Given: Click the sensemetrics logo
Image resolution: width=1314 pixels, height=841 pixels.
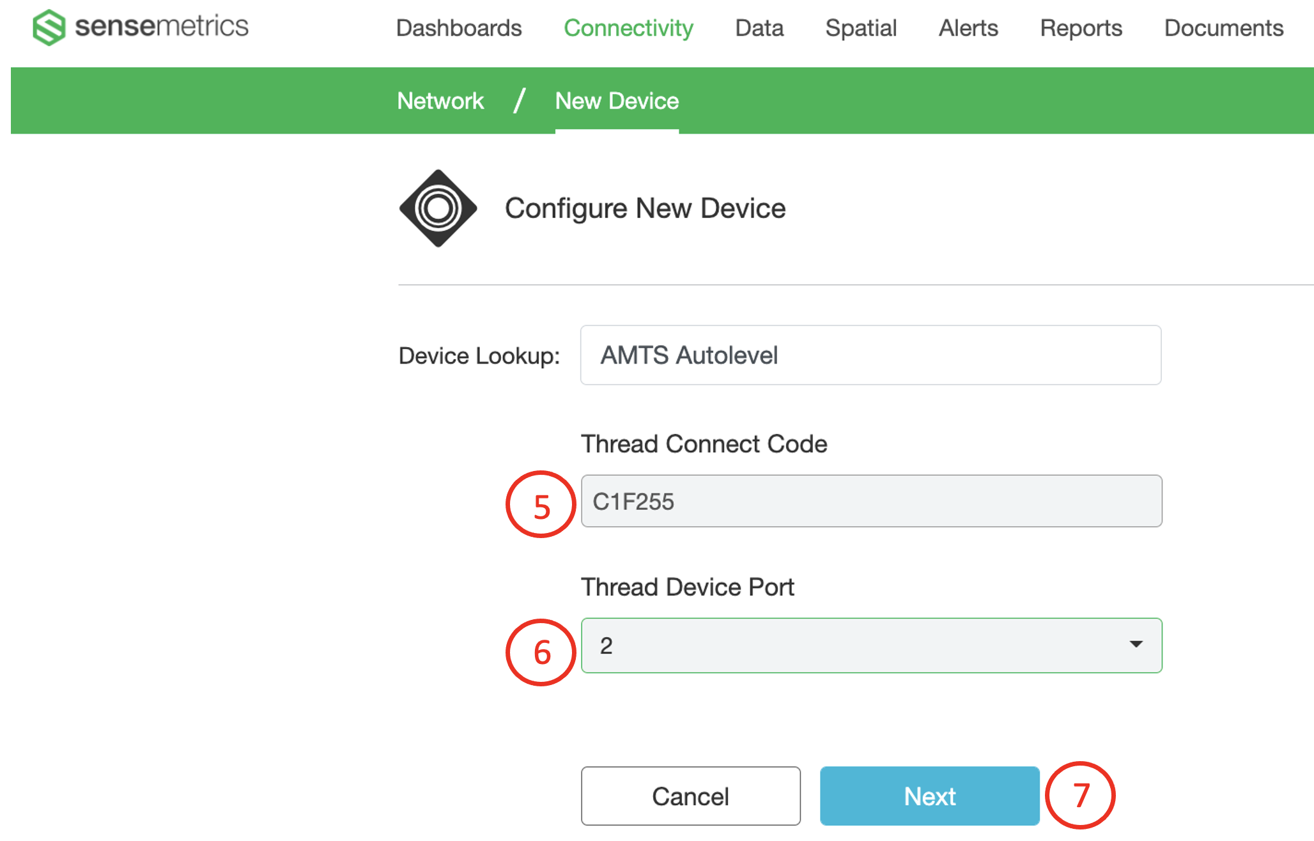Looking at the screenshot, I should coord(141,27).
